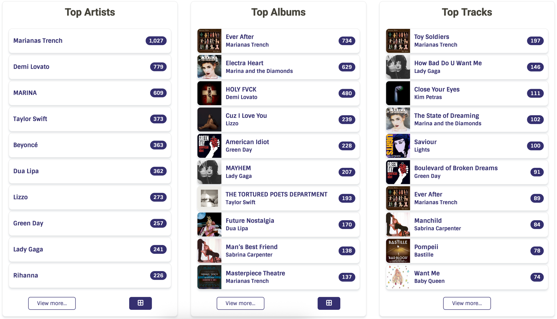Open THE TORTURED POETS DEPARTMENT album title

[276, 194]
